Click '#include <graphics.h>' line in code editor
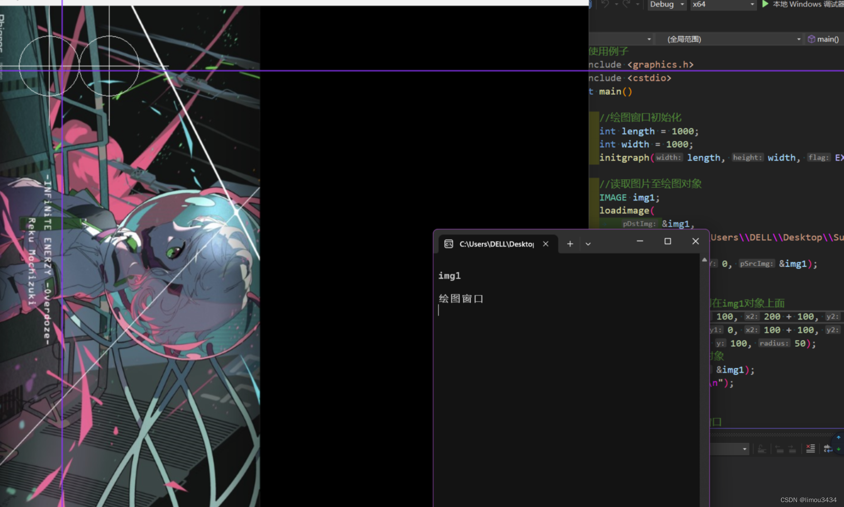This screenshot has height=507, width=844. pyautogui.click(x=641, y=65)
